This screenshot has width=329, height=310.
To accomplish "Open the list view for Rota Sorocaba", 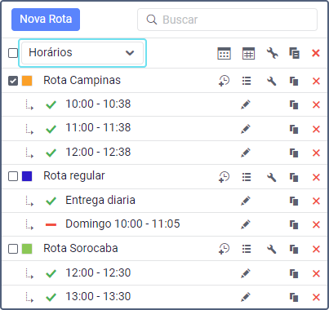I will (x=247, y=249).
